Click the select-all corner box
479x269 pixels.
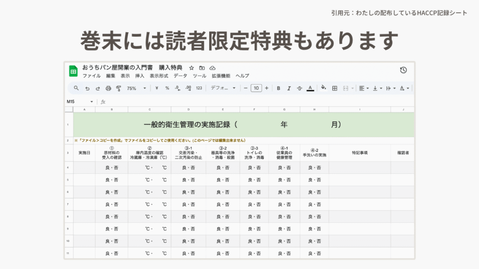[69, 109]
